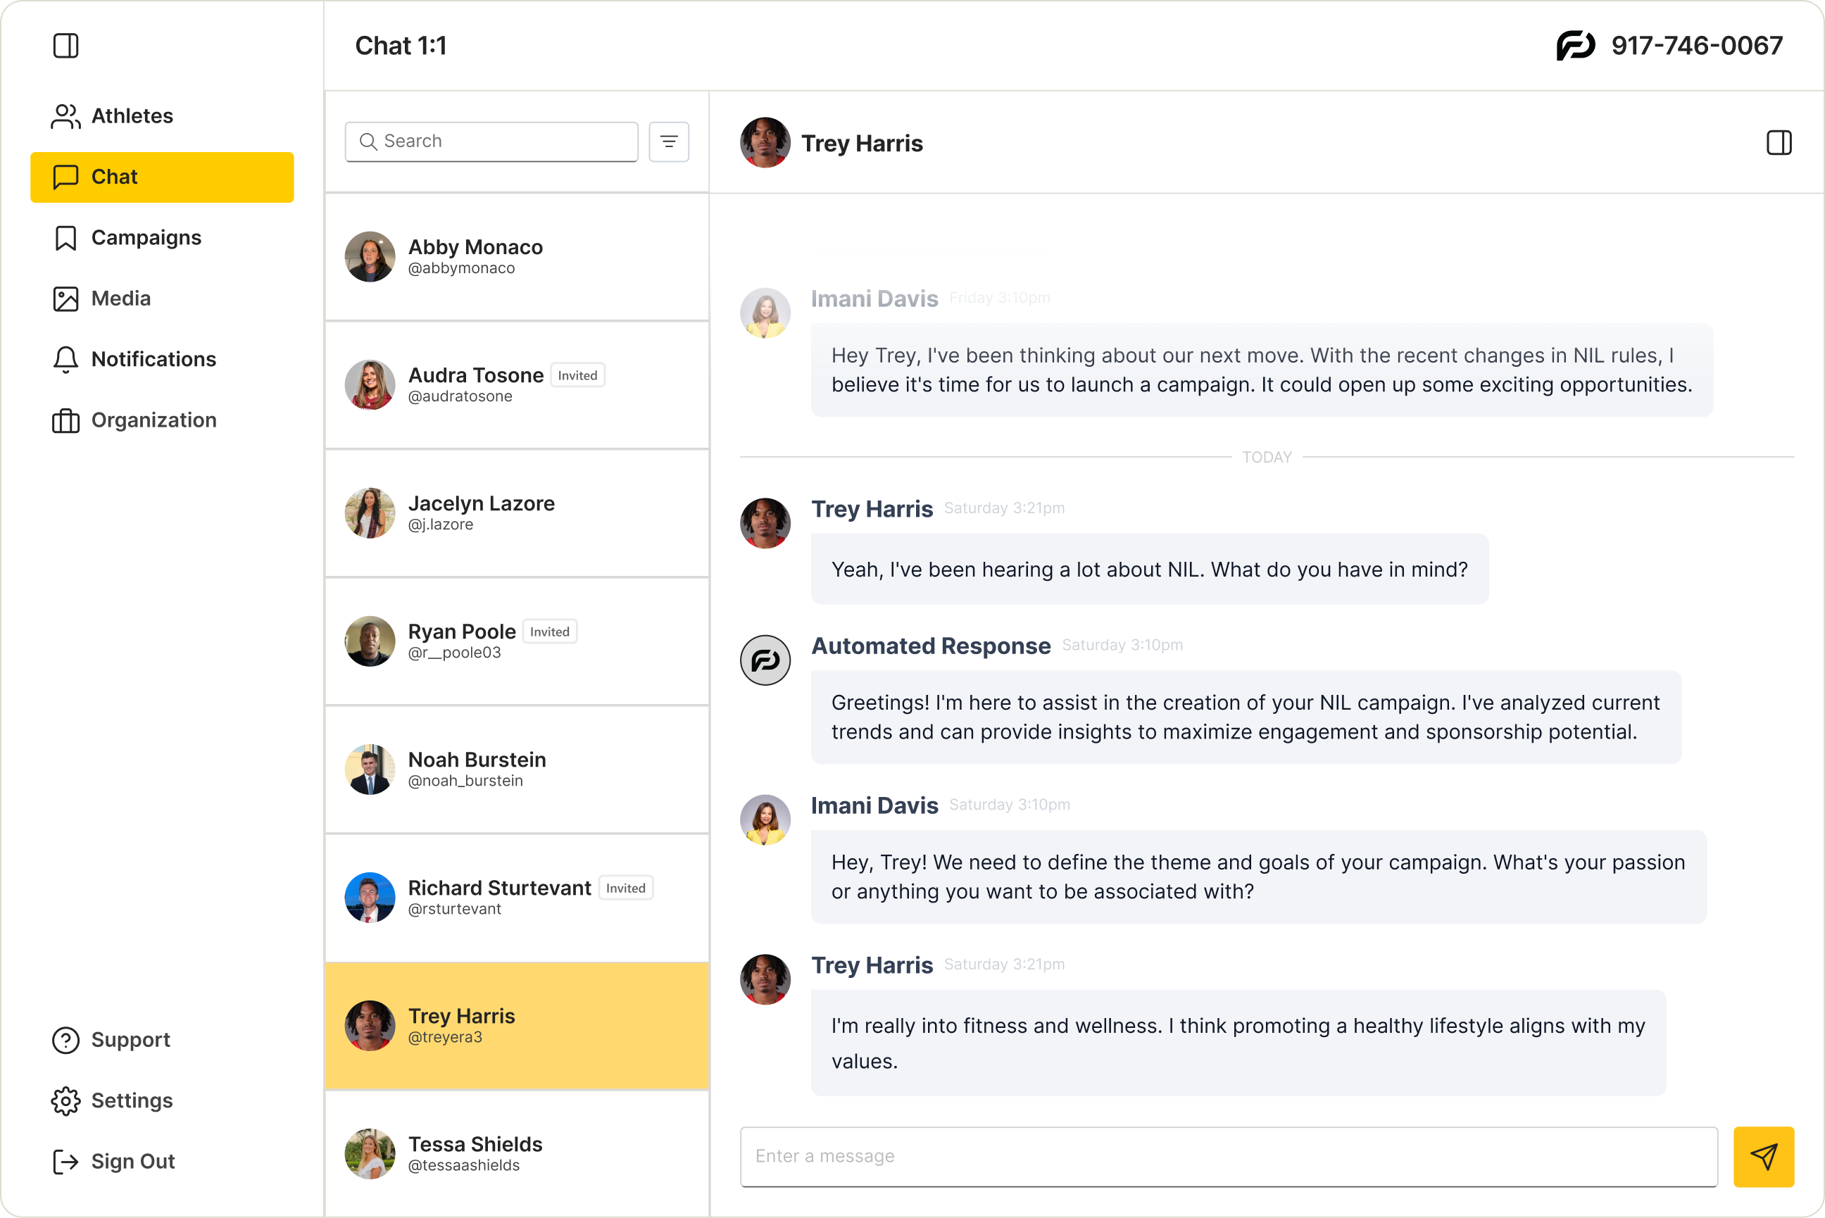The image size is (1825, 1218).
Task: Click Invited badge beside Richard Sturtevant
Action: (626, 888)
